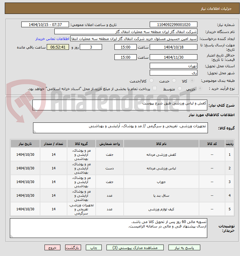
Task: Click the خروج exit button
Action: tap(52, 247)
